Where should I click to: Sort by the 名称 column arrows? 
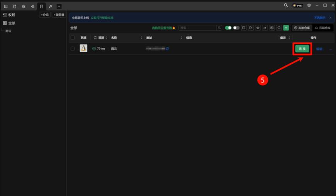pyautogui.click(x=141, y=38)
